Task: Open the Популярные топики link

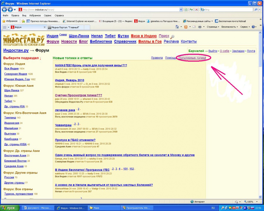Action: 192,58
